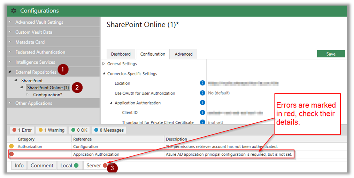Select the Configuration reference cell
The width and height of the screenshot is (354, 178).
pyautogui.click(x=86, y=146)
